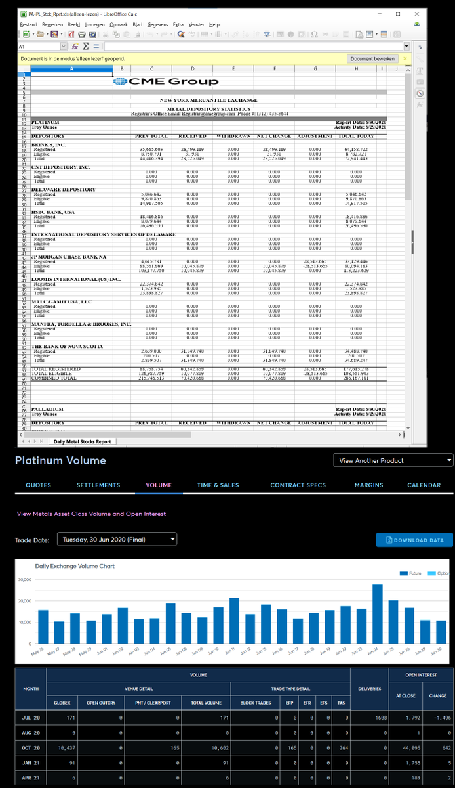Open the Gallery sidebar deck icon
The image size is (455, 788).
point(420,81)
